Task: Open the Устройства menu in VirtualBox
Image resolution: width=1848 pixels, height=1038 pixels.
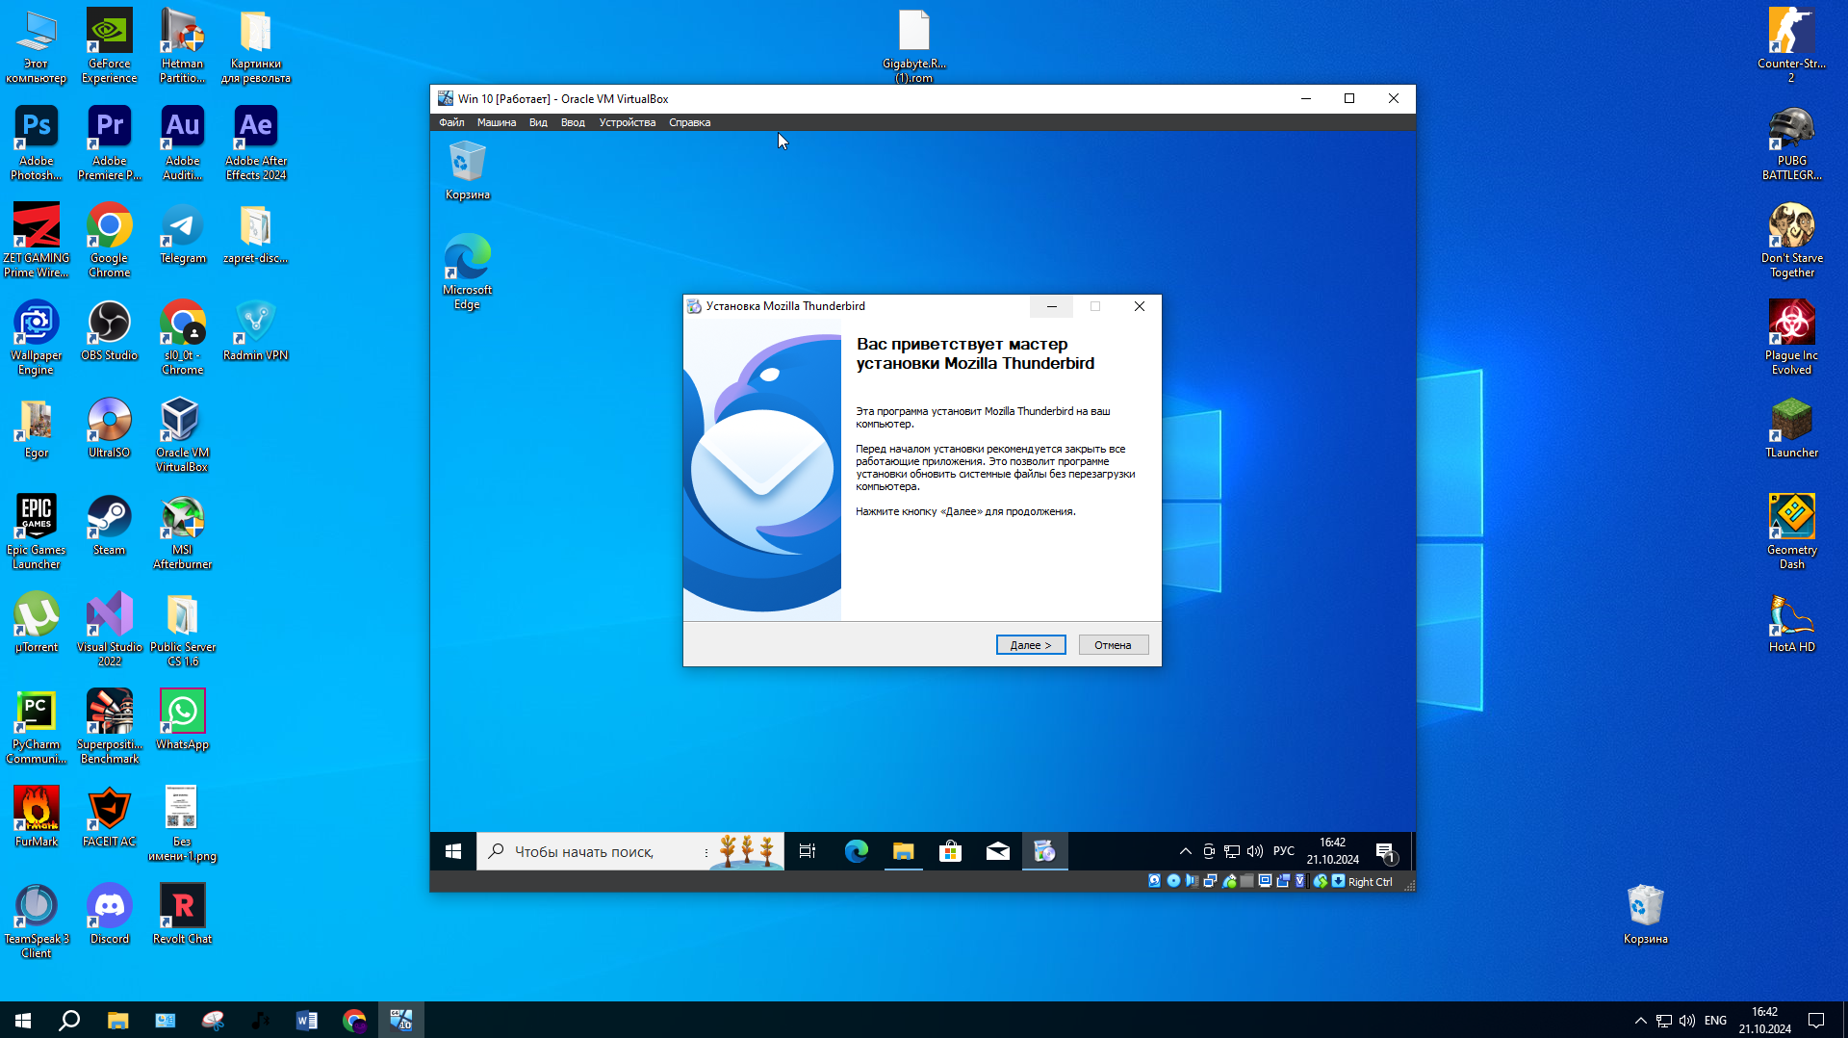Action: click(628, 122)
